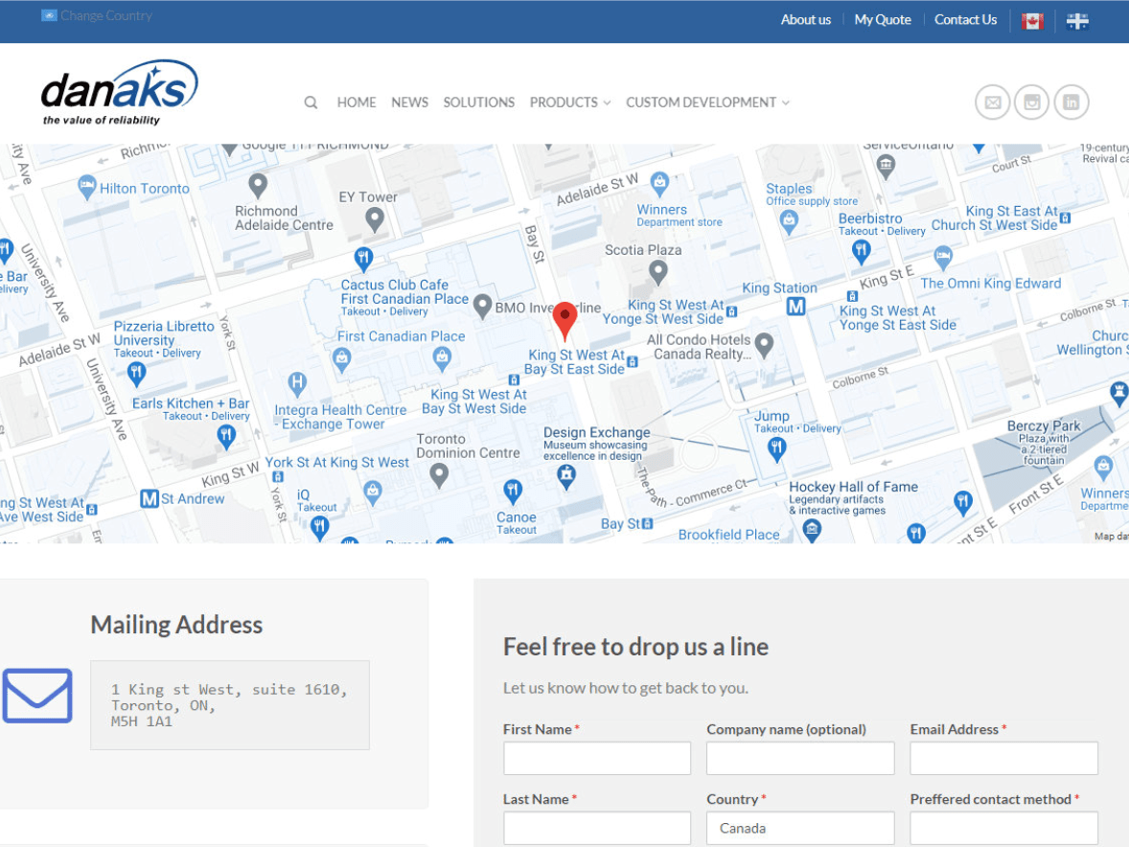Viewport: 1129px width, 847px height.
Task: Click the red map location pin
Action: [x=565, y=320]
